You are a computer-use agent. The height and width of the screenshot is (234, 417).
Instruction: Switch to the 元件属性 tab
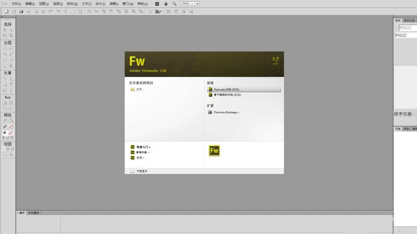tap(33, 213)
